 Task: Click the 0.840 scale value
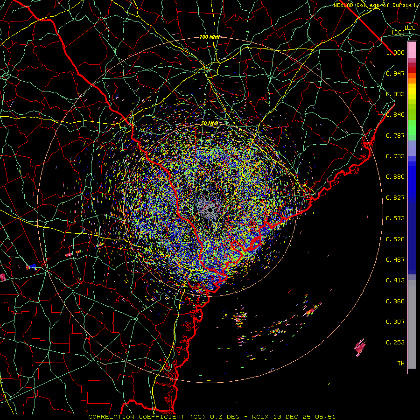(x=395, y=115)
